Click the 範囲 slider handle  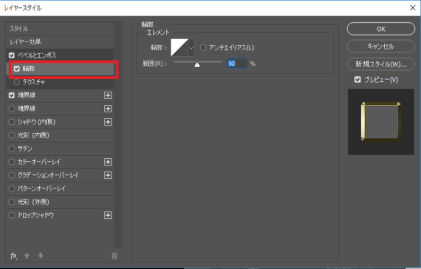pos(197,65)
